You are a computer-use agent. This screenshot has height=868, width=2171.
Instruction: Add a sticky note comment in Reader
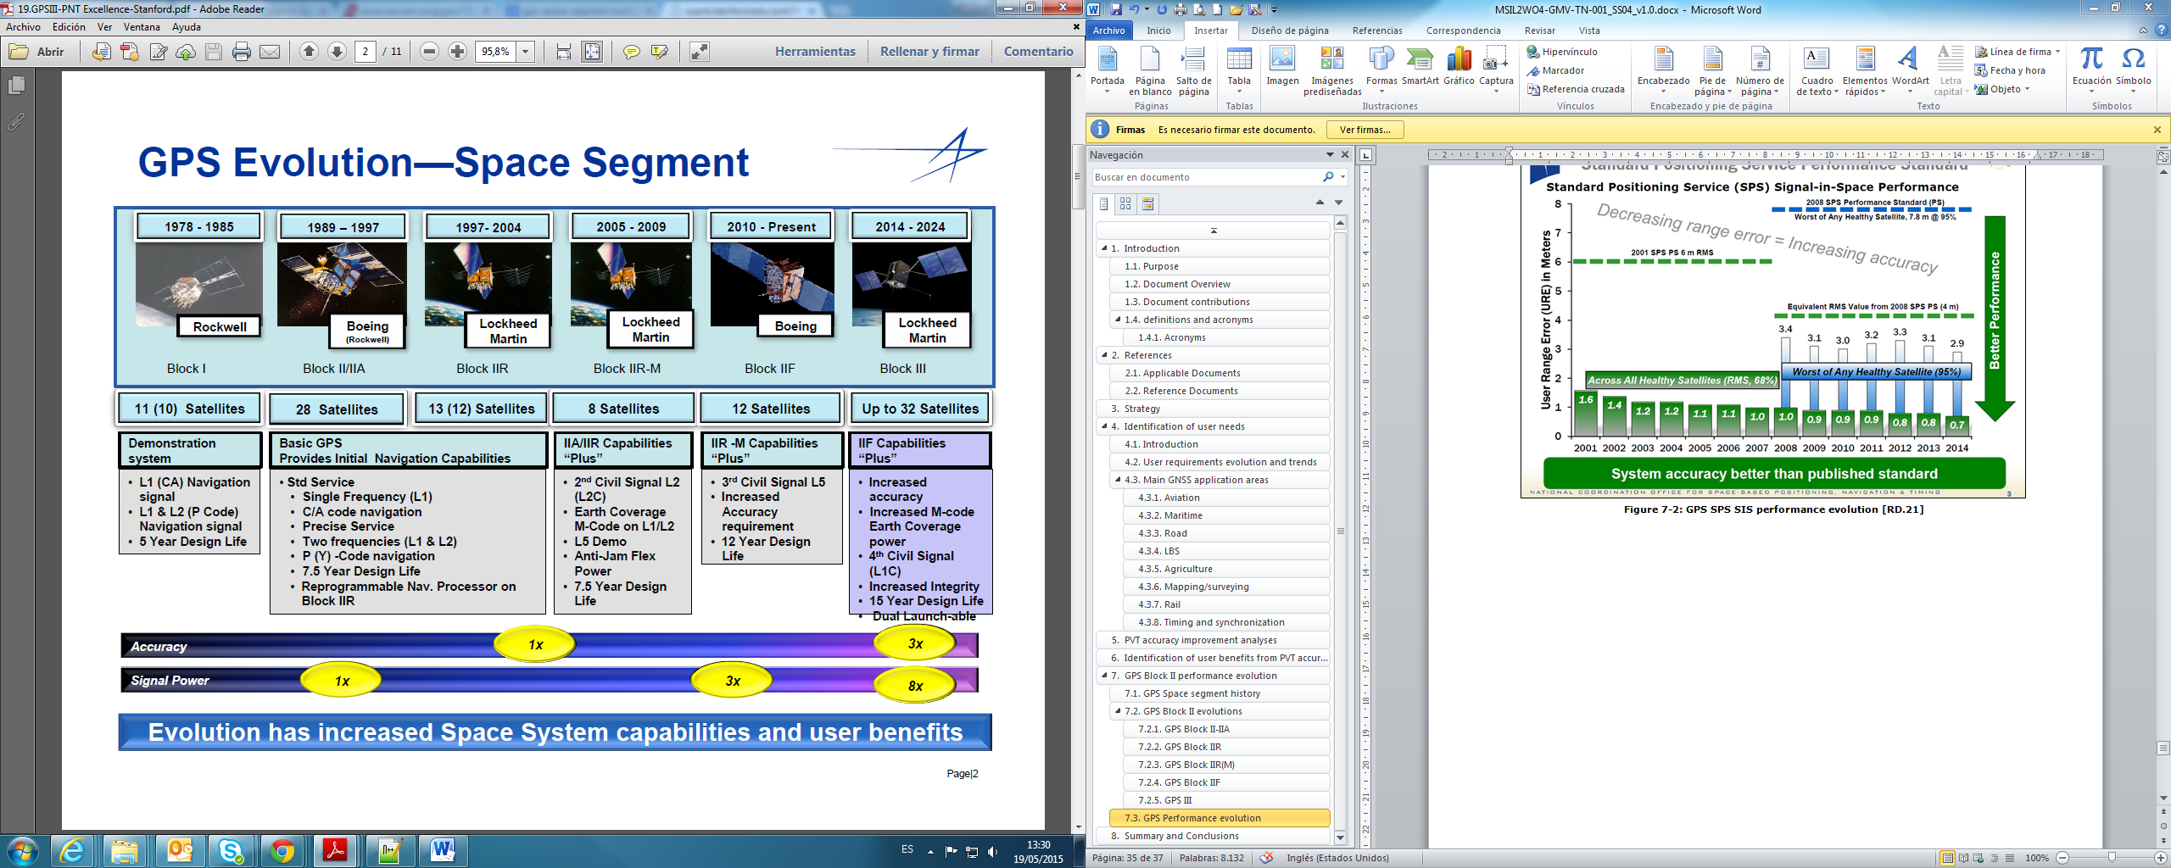click(632, 52)
